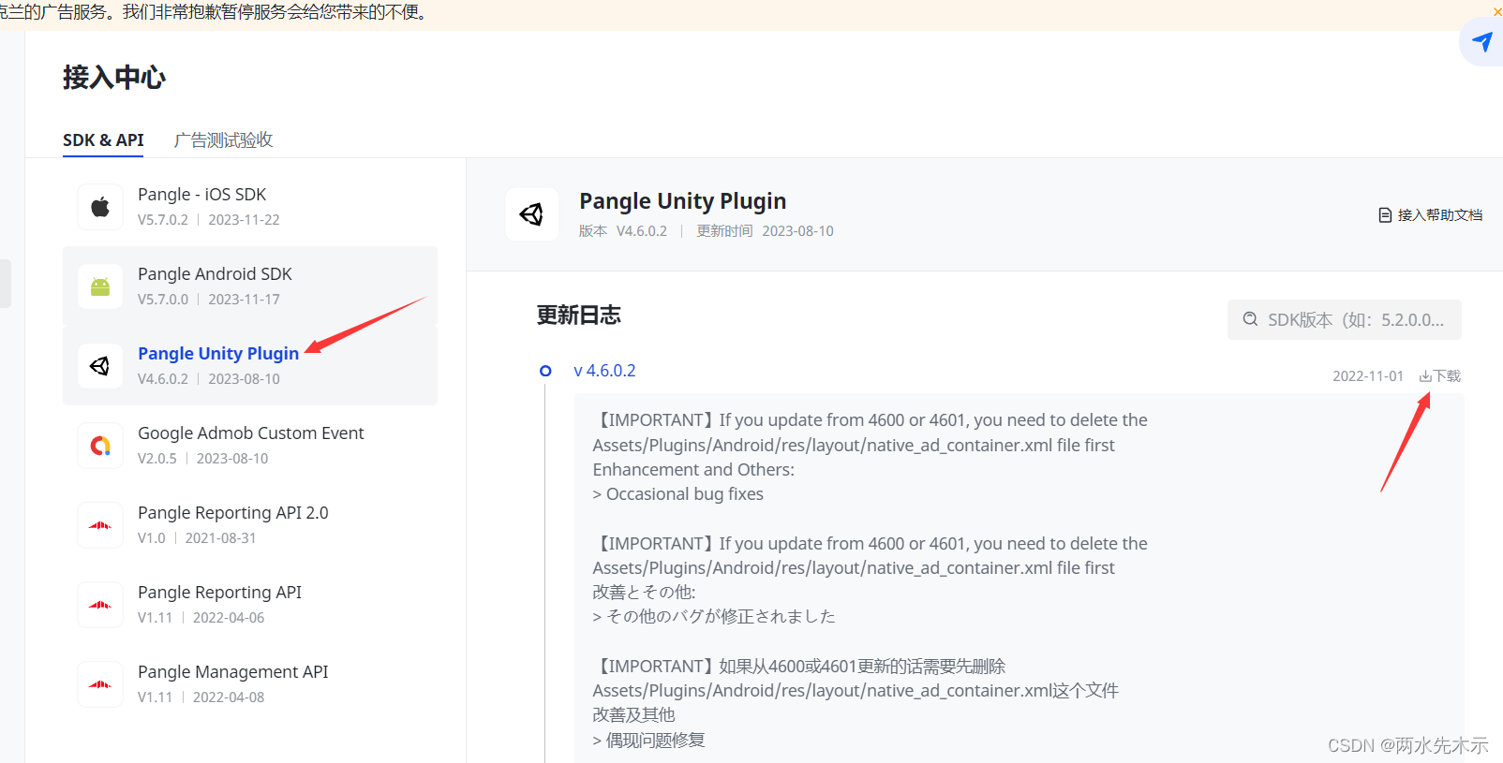The height and width of the screenshot is (763, 1503).
Task: Click the 更新日志 heading
Action: (x=578, y=315)
